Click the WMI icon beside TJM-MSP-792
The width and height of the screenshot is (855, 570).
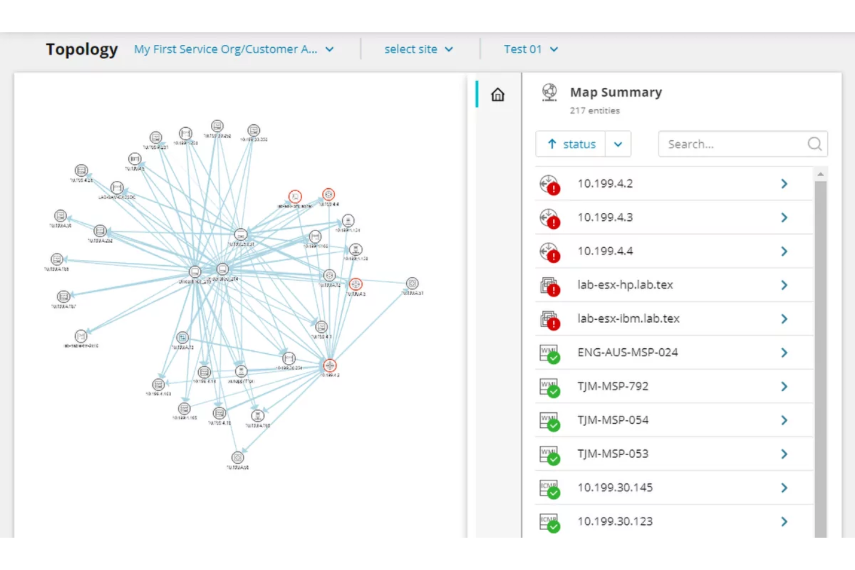(551, 386)
